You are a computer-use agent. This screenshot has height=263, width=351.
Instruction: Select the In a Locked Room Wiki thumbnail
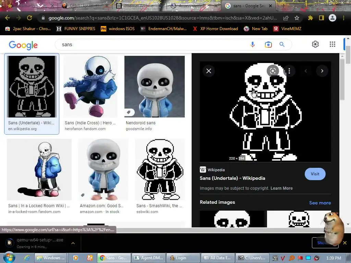[x=39, y=169]
